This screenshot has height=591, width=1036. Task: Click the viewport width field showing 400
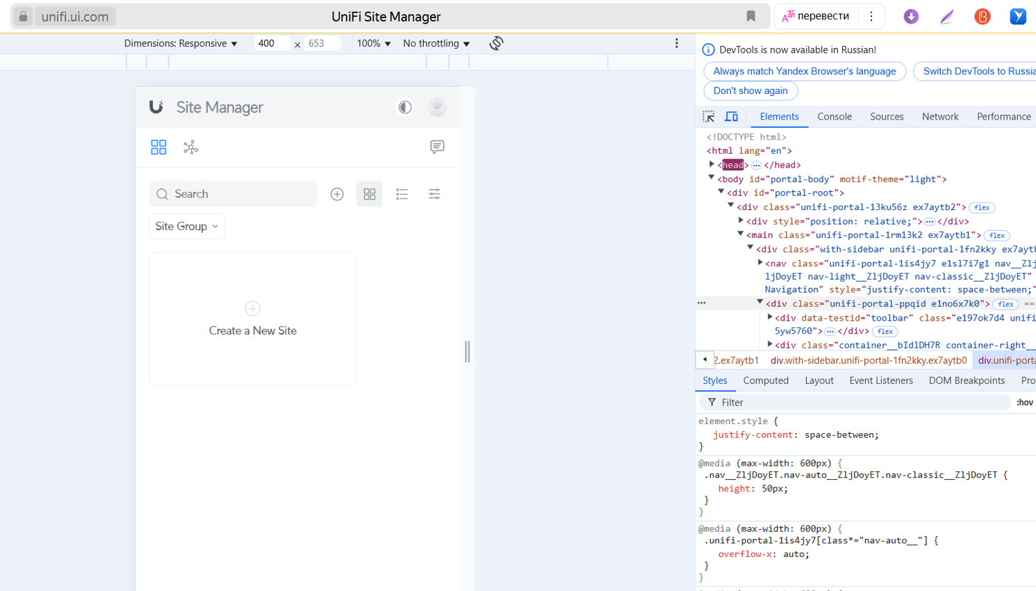pos(271,43)
